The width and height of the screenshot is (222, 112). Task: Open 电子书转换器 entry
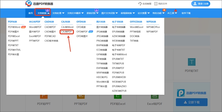[x=119, y=27]
